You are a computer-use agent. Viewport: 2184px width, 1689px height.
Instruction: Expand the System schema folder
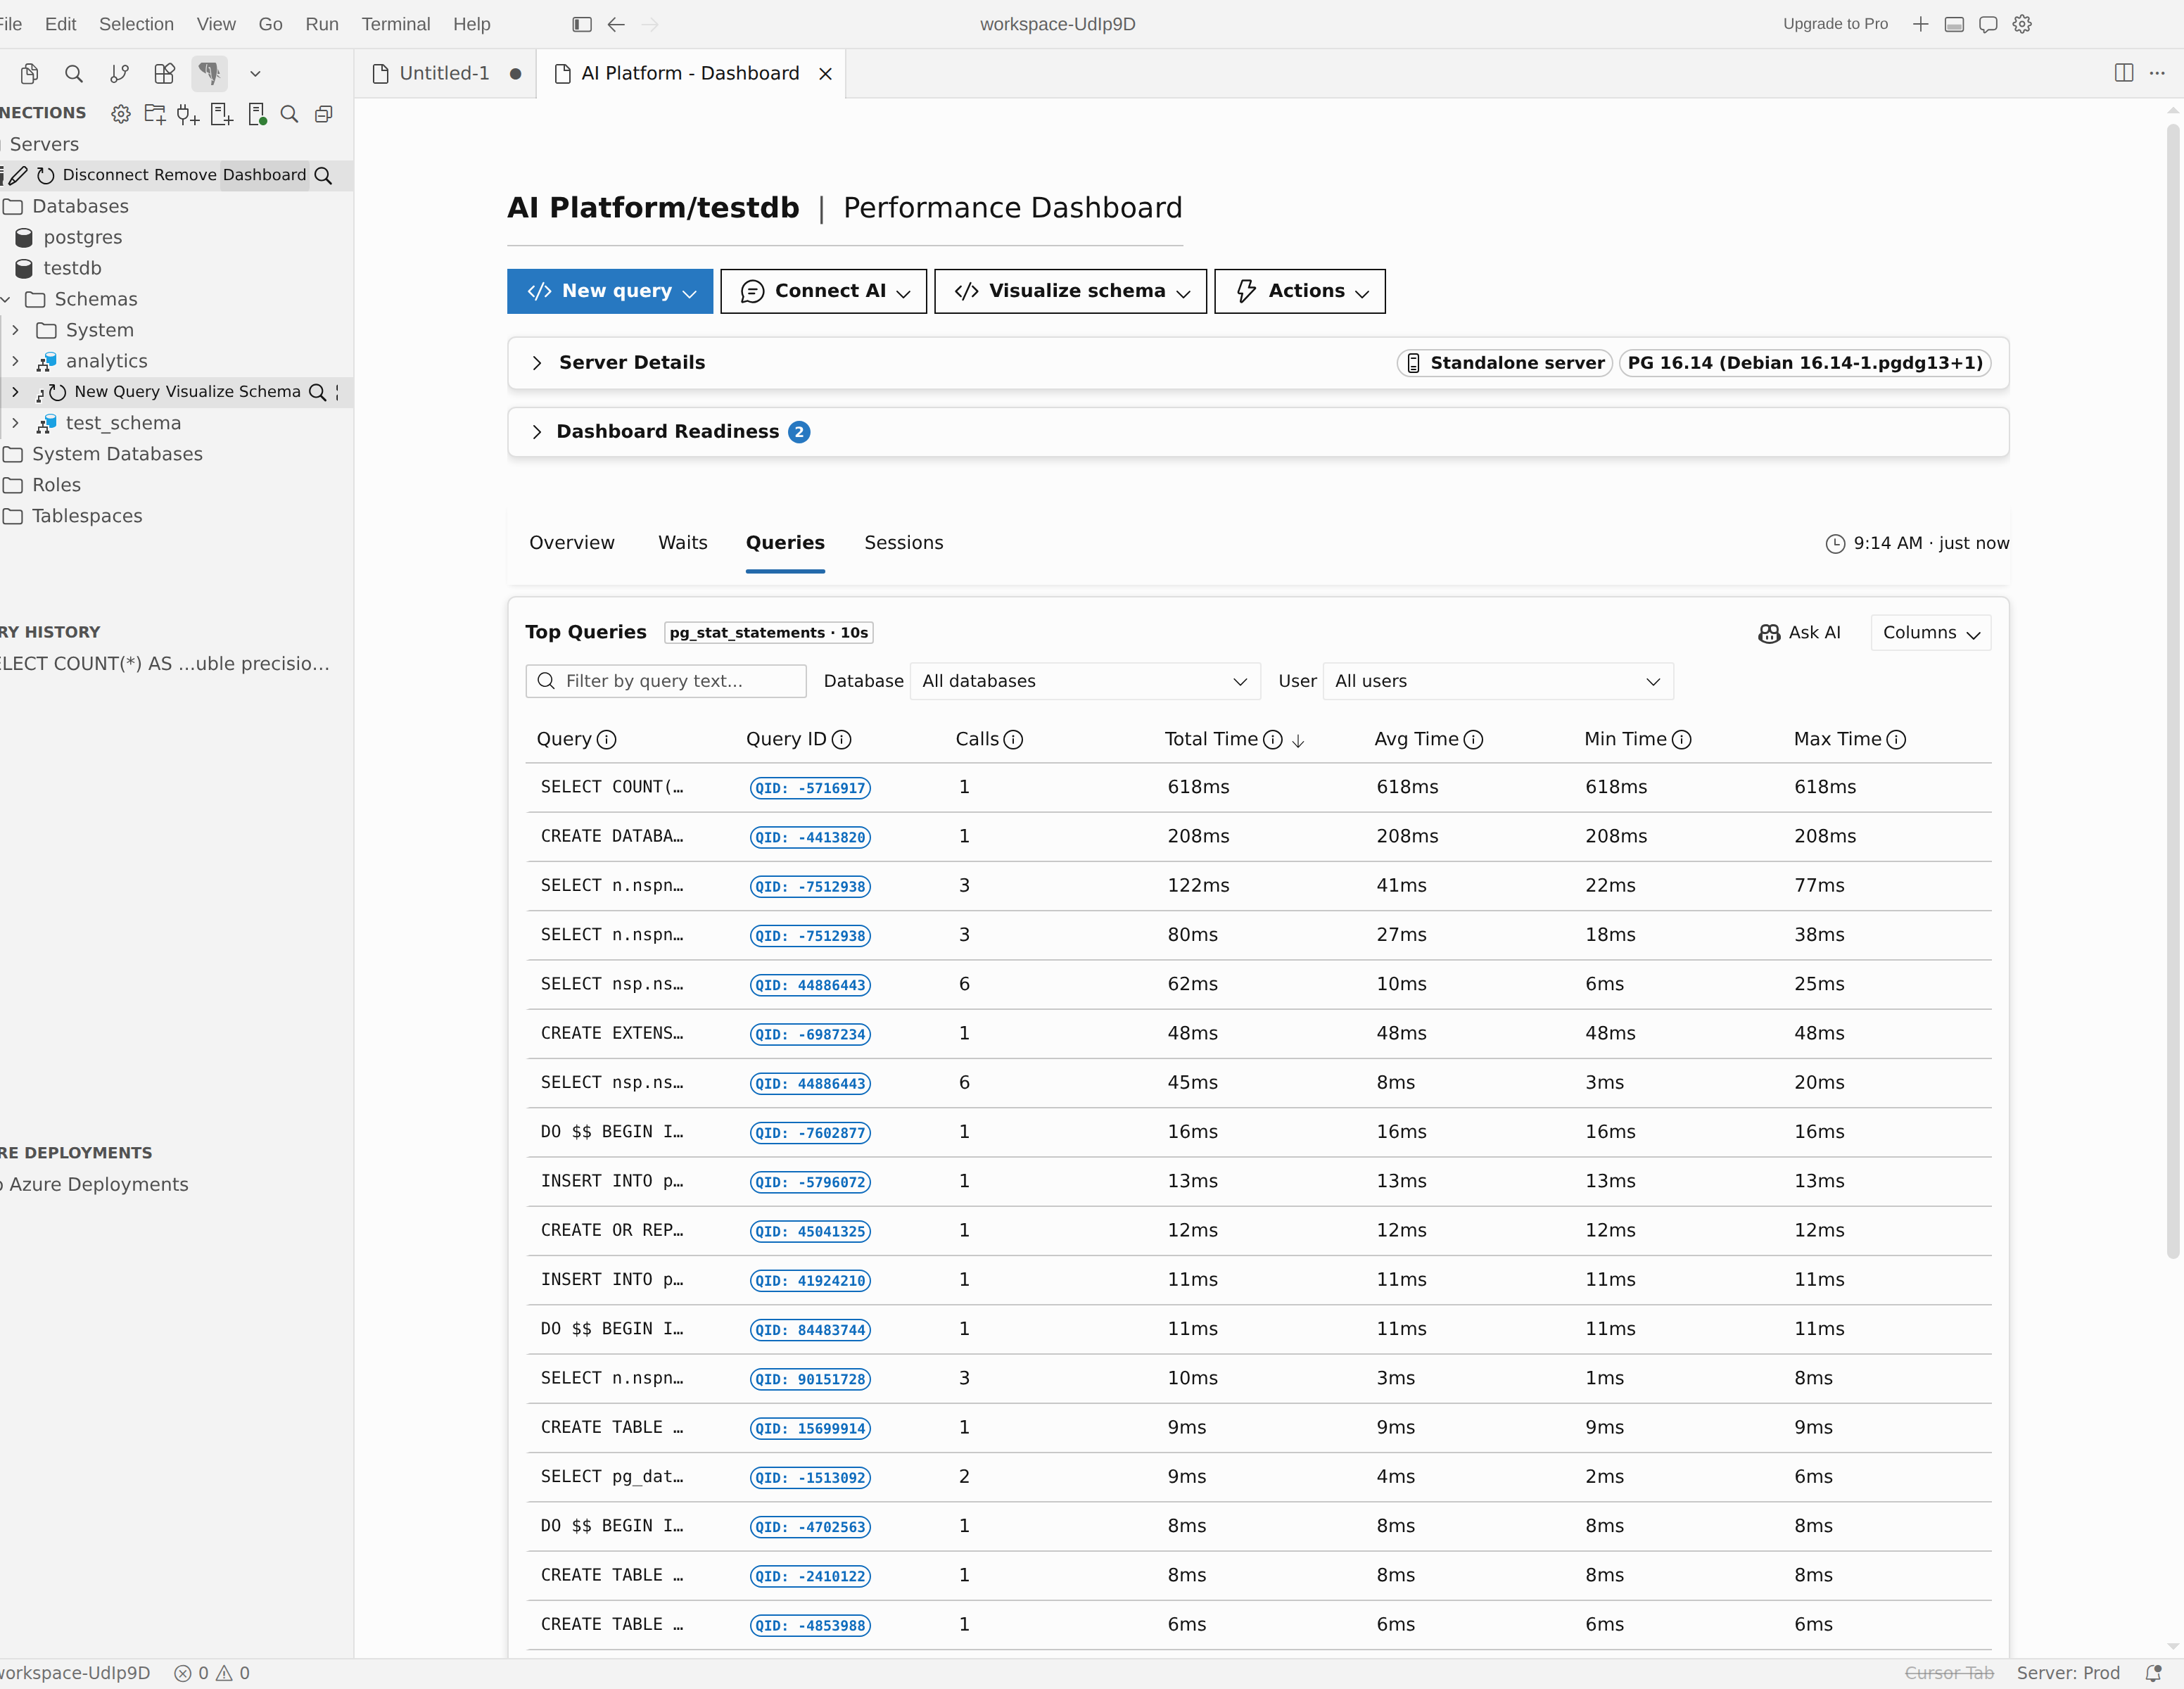pyautogui.click(x=15, y=330)
